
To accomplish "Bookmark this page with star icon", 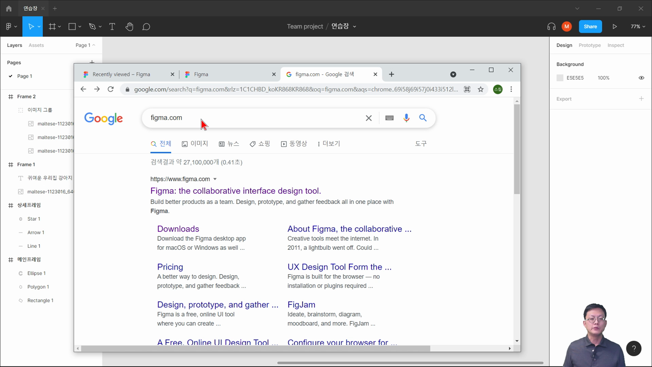I will [x=480, y=89].
